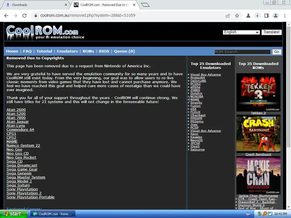Image resolution: width=291 pixels, height=218 pixels.
Task: Click the browser forward arrow
Action: click(15, 16)
